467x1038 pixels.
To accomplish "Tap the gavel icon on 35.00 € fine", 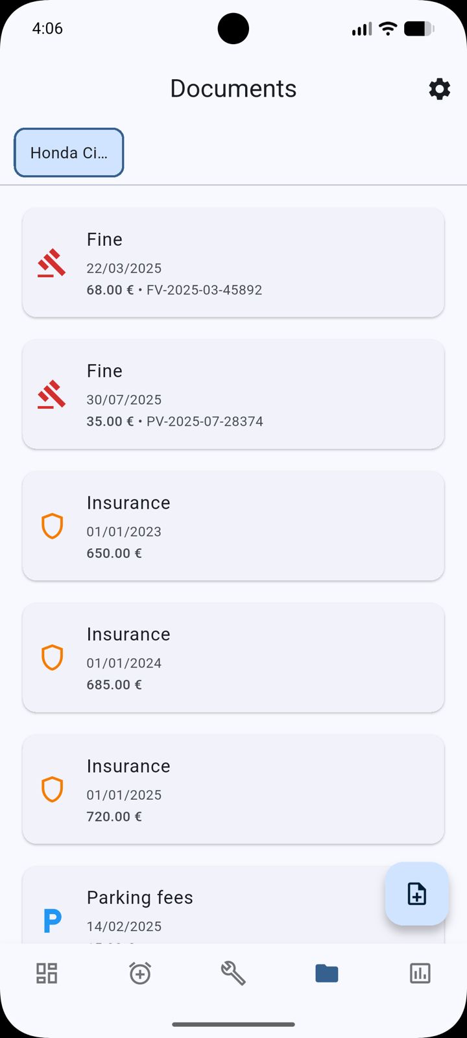I will pyautogui.click(x=52, y=394).
